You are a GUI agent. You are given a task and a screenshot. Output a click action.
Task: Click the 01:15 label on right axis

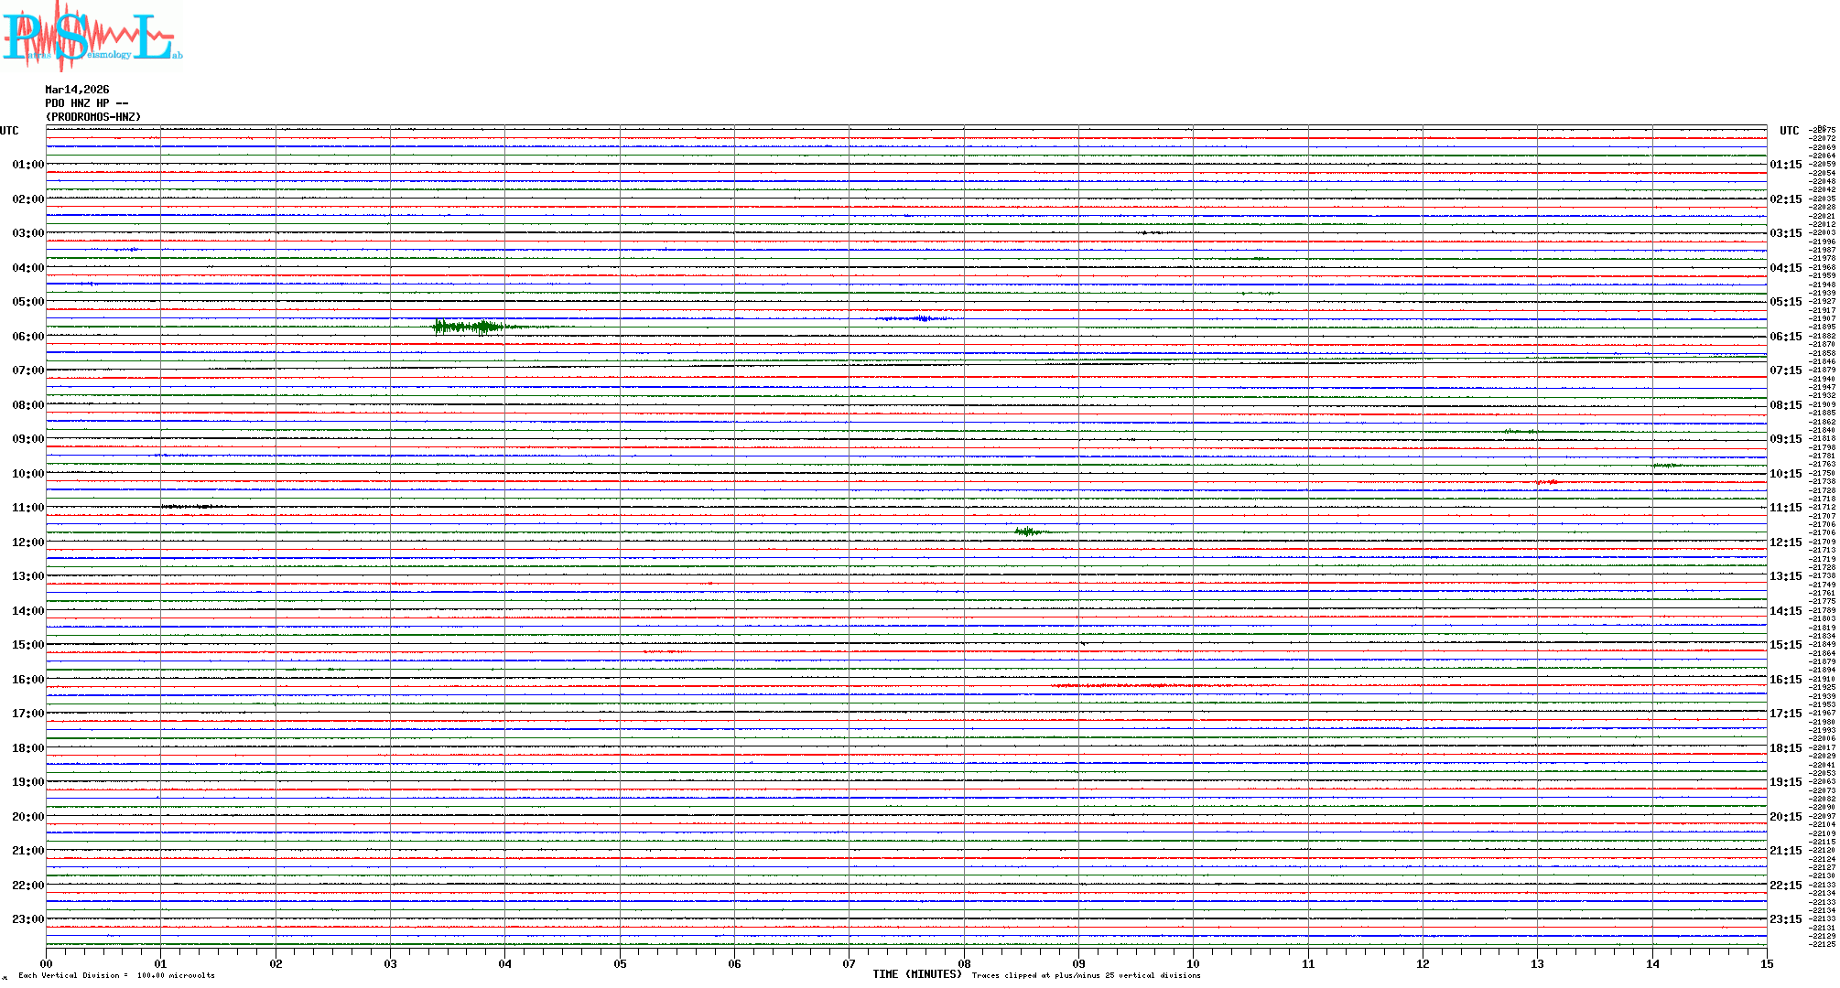point(1785,165)
